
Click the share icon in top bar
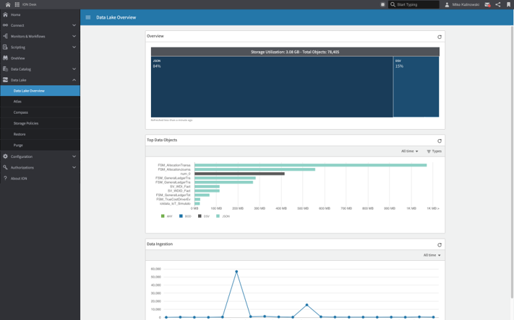coord(497,4)
